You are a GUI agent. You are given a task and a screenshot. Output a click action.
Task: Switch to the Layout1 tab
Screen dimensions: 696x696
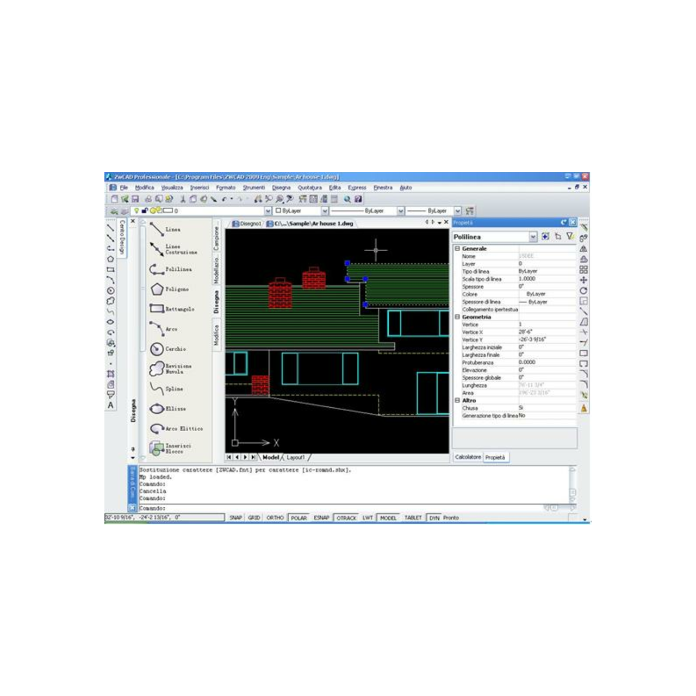coord(296,457)
